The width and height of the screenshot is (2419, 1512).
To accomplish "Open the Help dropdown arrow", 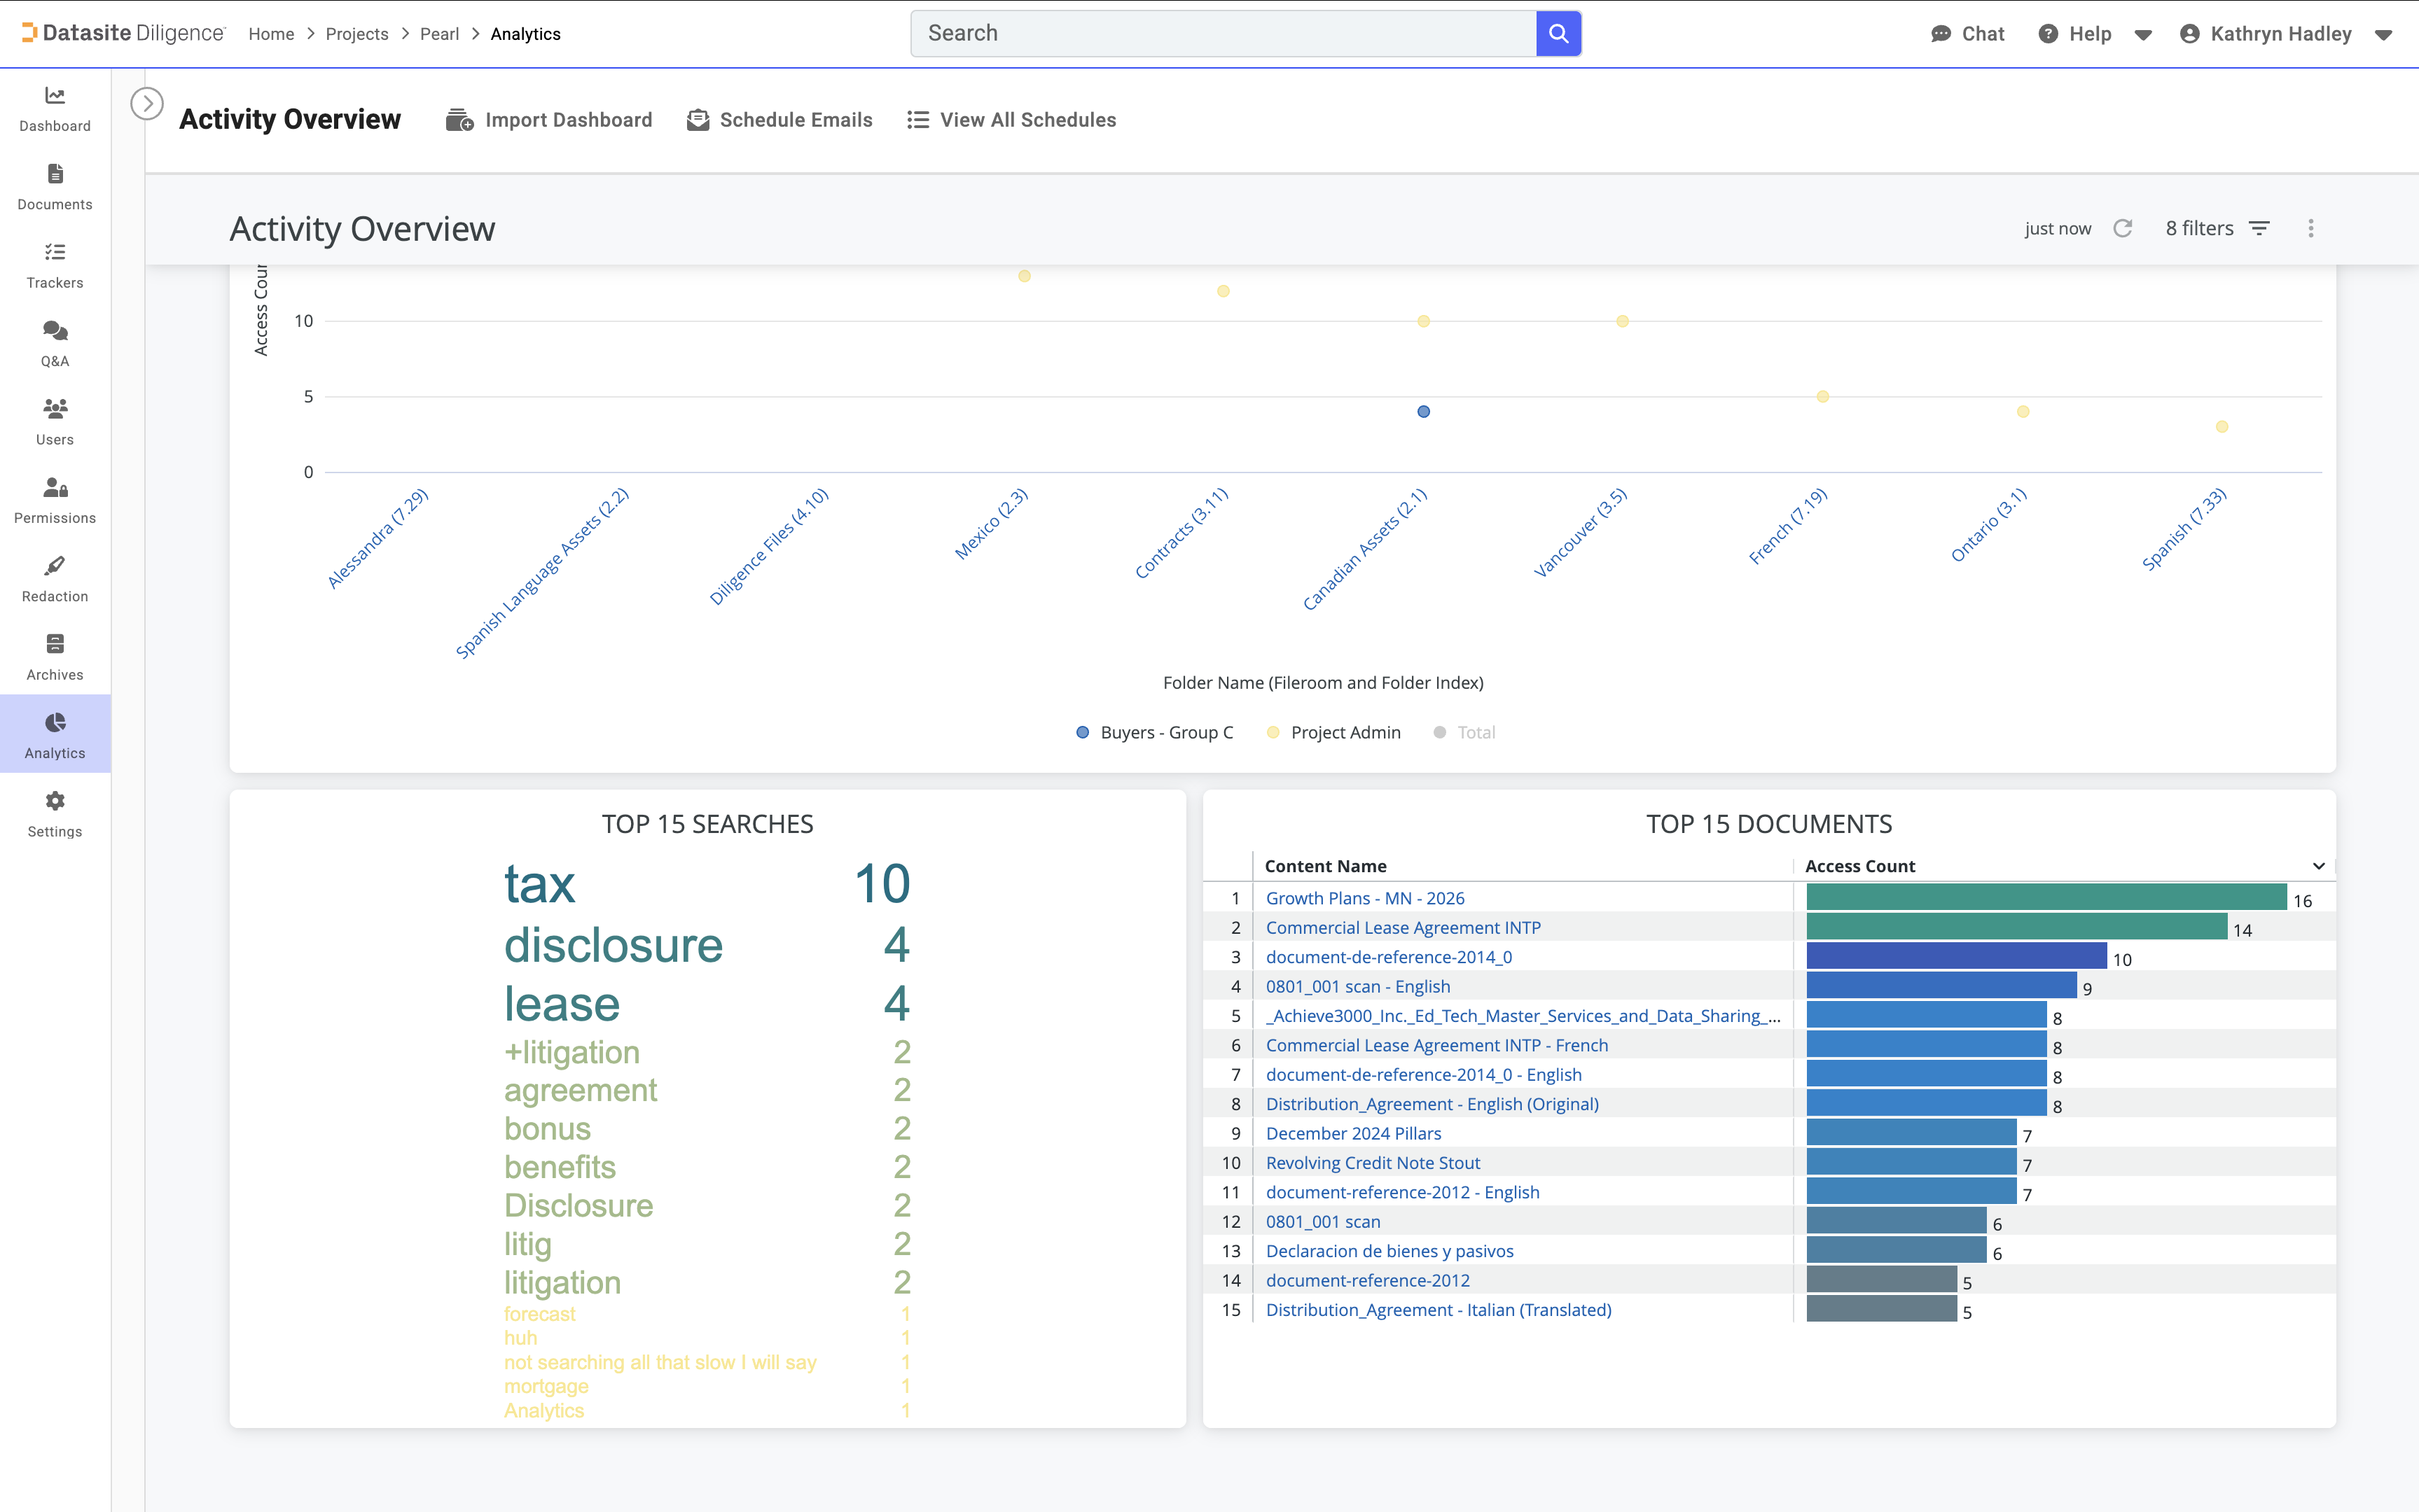I will (2144, 33).
